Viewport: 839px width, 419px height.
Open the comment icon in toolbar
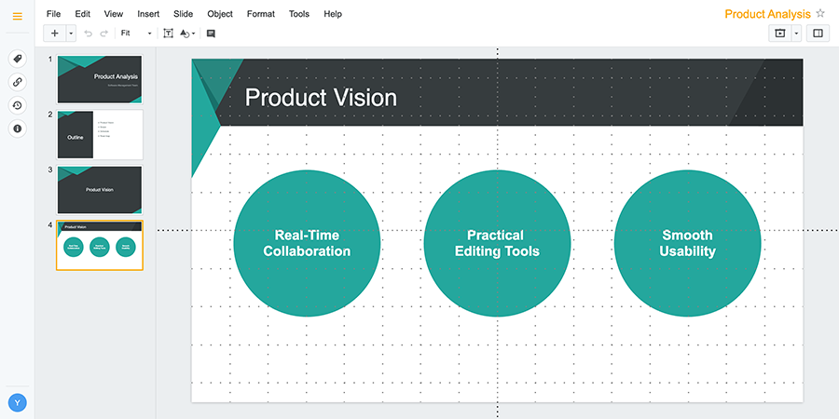pyautogui.click(x=211, y=34)
